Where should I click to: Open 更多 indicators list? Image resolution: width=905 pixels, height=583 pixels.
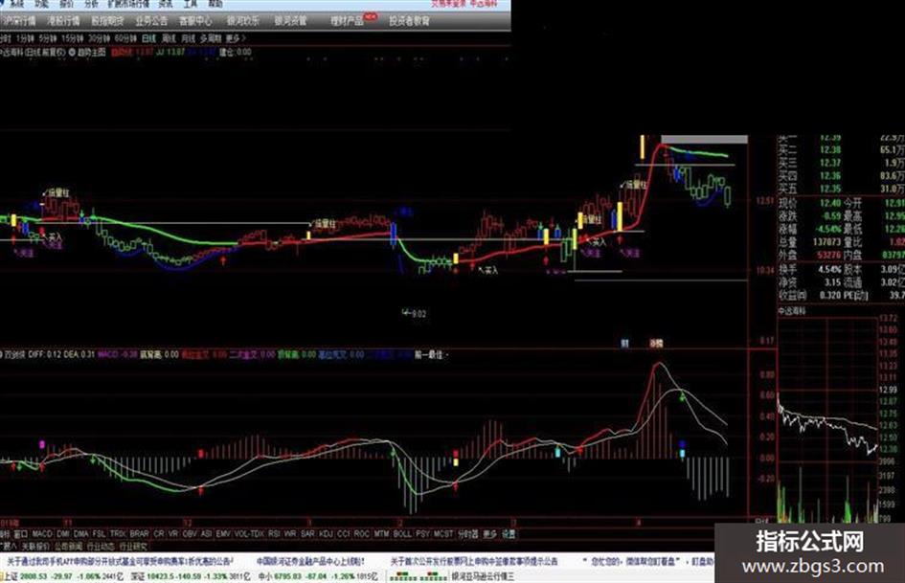(489, 534)
